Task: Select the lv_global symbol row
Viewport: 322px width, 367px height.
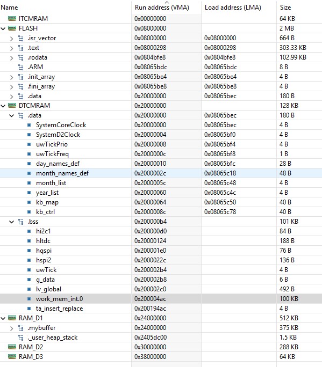Action: pos(161,289)
